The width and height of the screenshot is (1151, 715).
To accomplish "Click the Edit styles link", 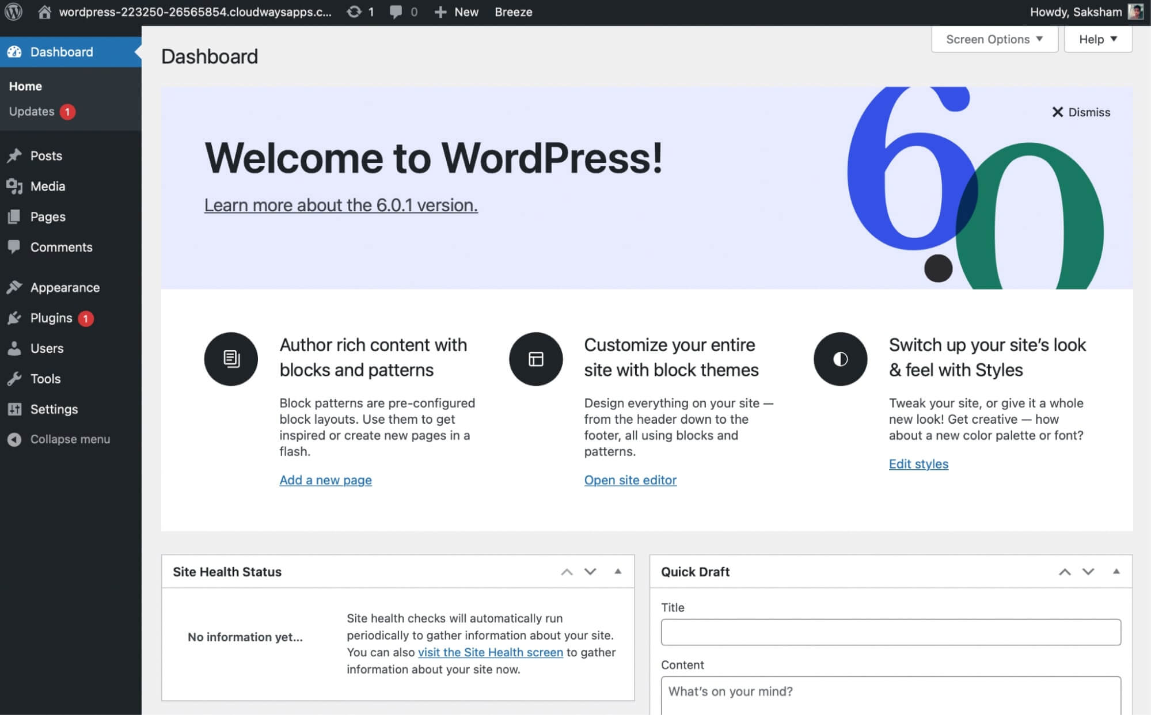I will [918, 463].
